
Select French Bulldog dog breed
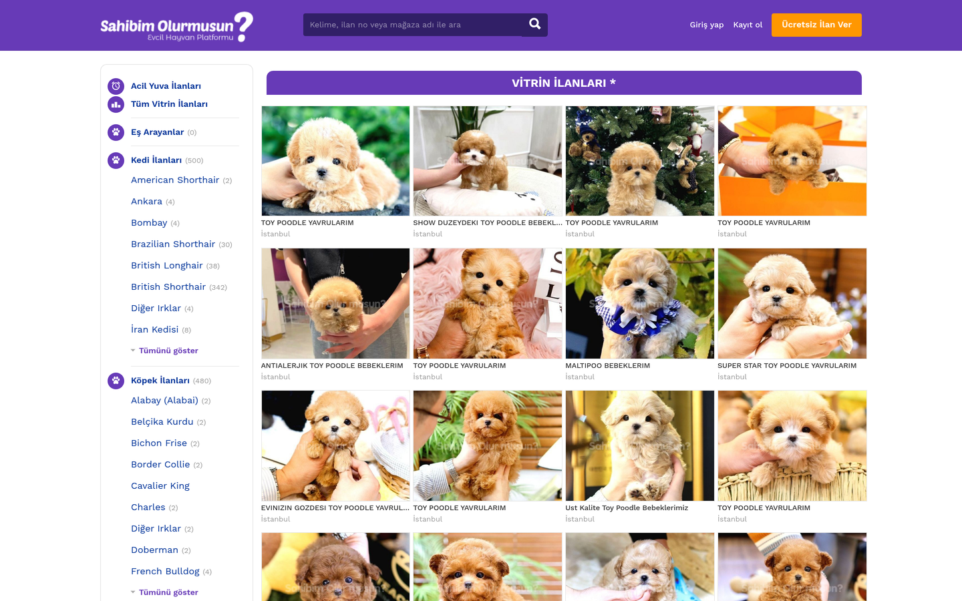[165, 572]
